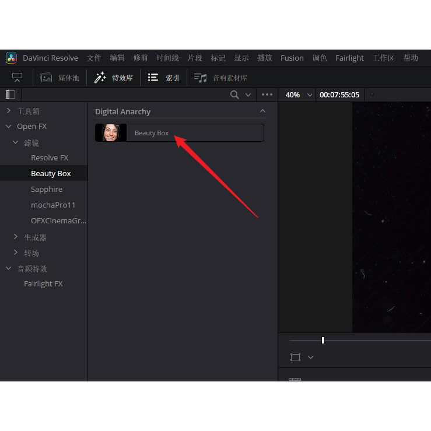Viewport: 431px width, 431px height.
Task: Expand the 转场 transitions node
Action: [16, 253]
